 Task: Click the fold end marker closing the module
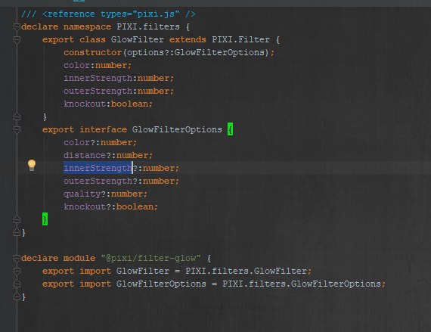click(x=17, y=296)
